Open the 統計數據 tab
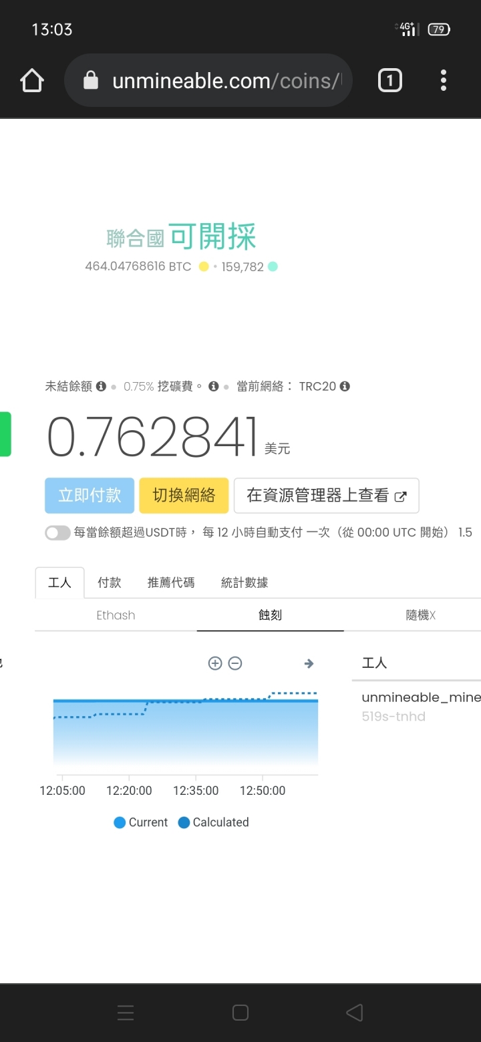 (x=245, y=582)
